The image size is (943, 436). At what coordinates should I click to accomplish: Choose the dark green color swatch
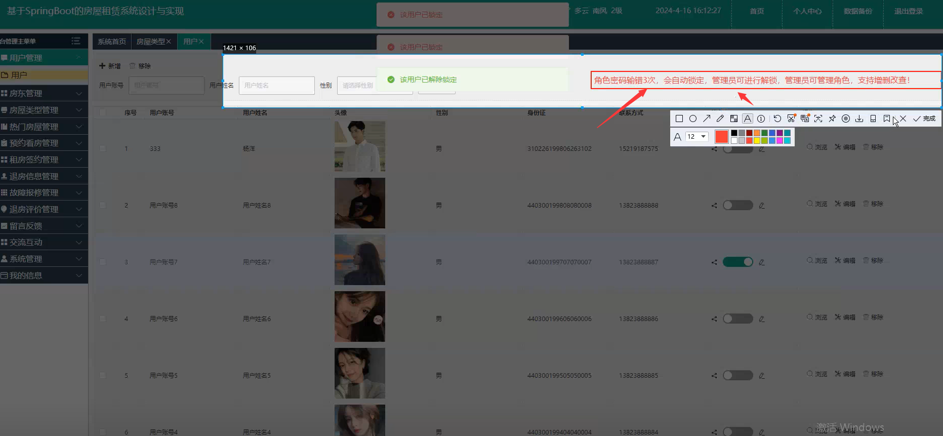click(764, 133)
